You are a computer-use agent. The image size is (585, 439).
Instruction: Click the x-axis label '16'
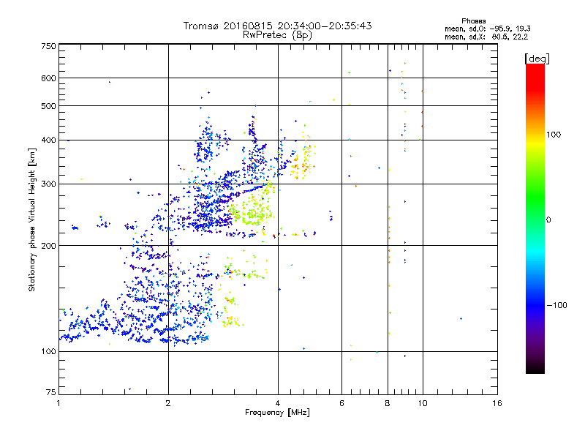[497, 403]
